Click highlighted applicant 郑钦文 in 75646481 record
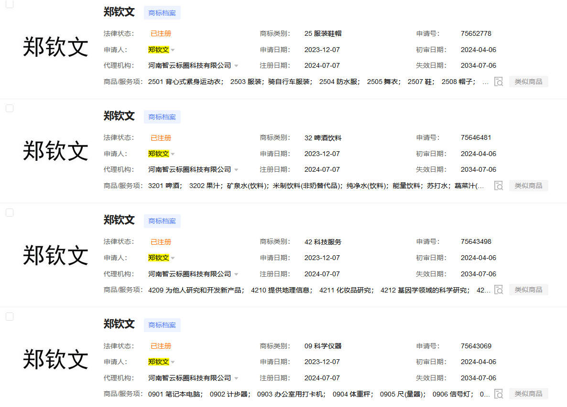Viewport: 567px width, 407px height. pos(158,154)
